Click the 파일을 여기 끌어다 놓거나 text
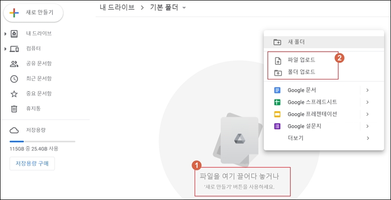The width and height of the screenshot is (391, 200). 239,177
